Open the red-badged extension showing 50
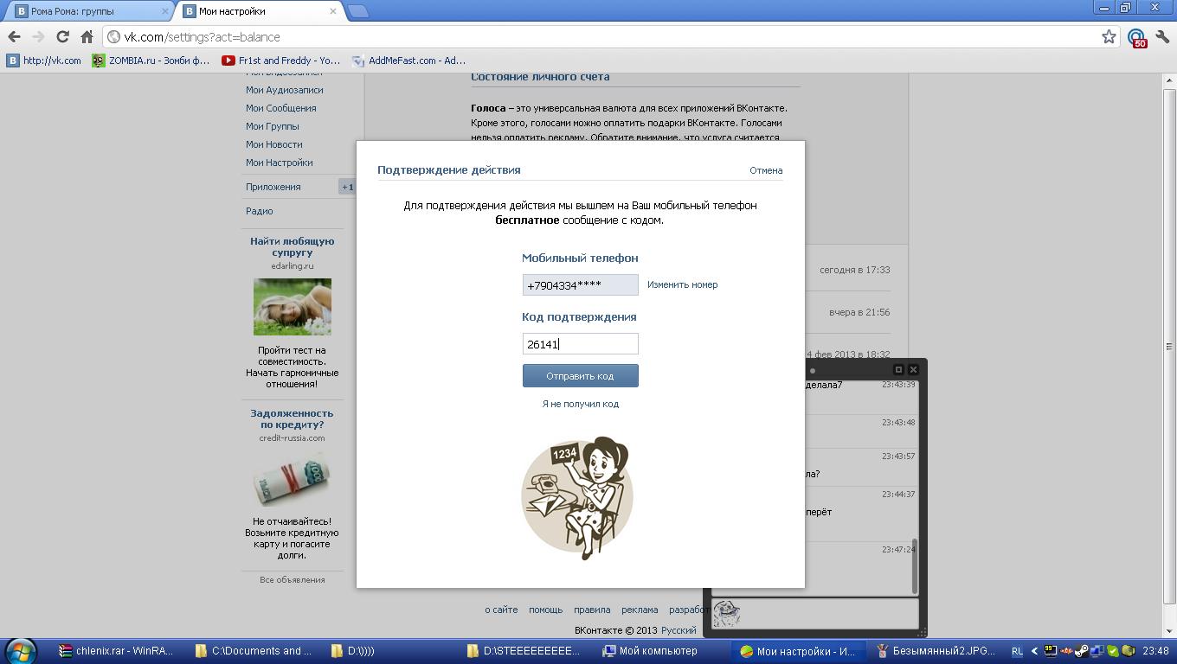Image resolution: width=1177 pixels, height=664 pixels. [1136, 37]
